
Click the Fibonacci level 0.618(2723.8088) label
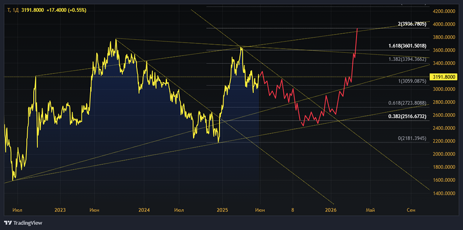coord(407,103)
